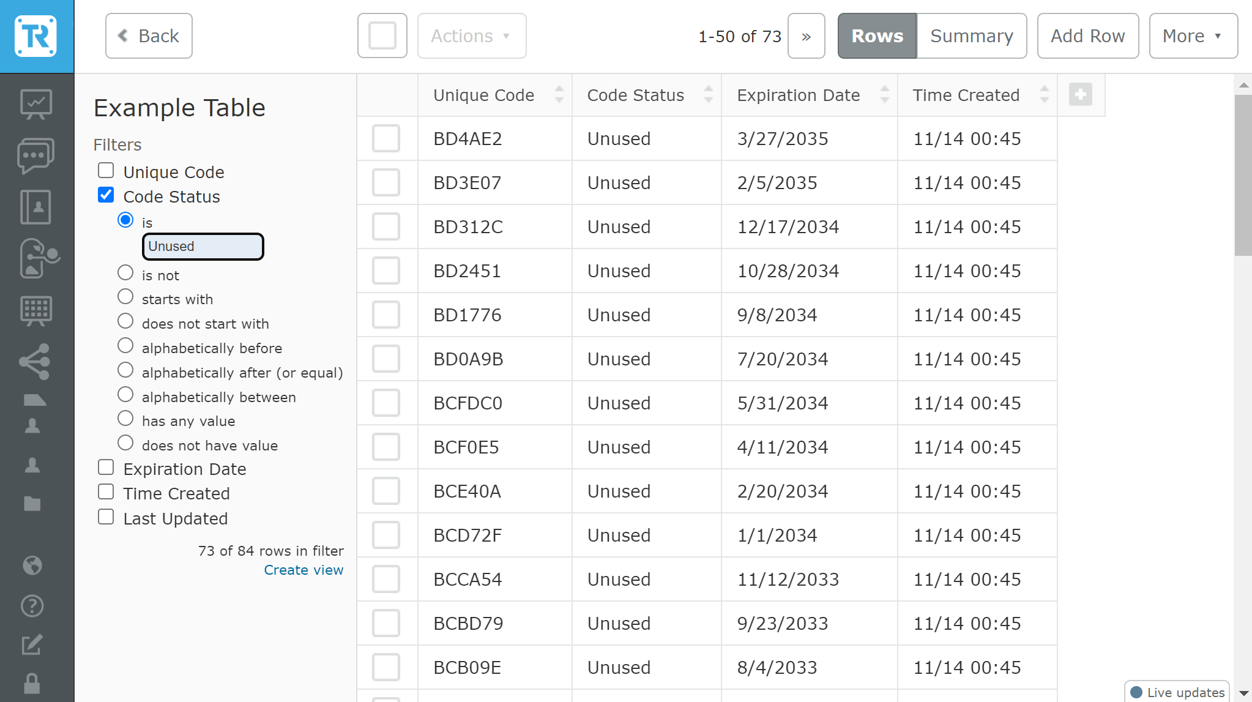Click the Add Row button
The image size is (1252, 702).
1087,36
